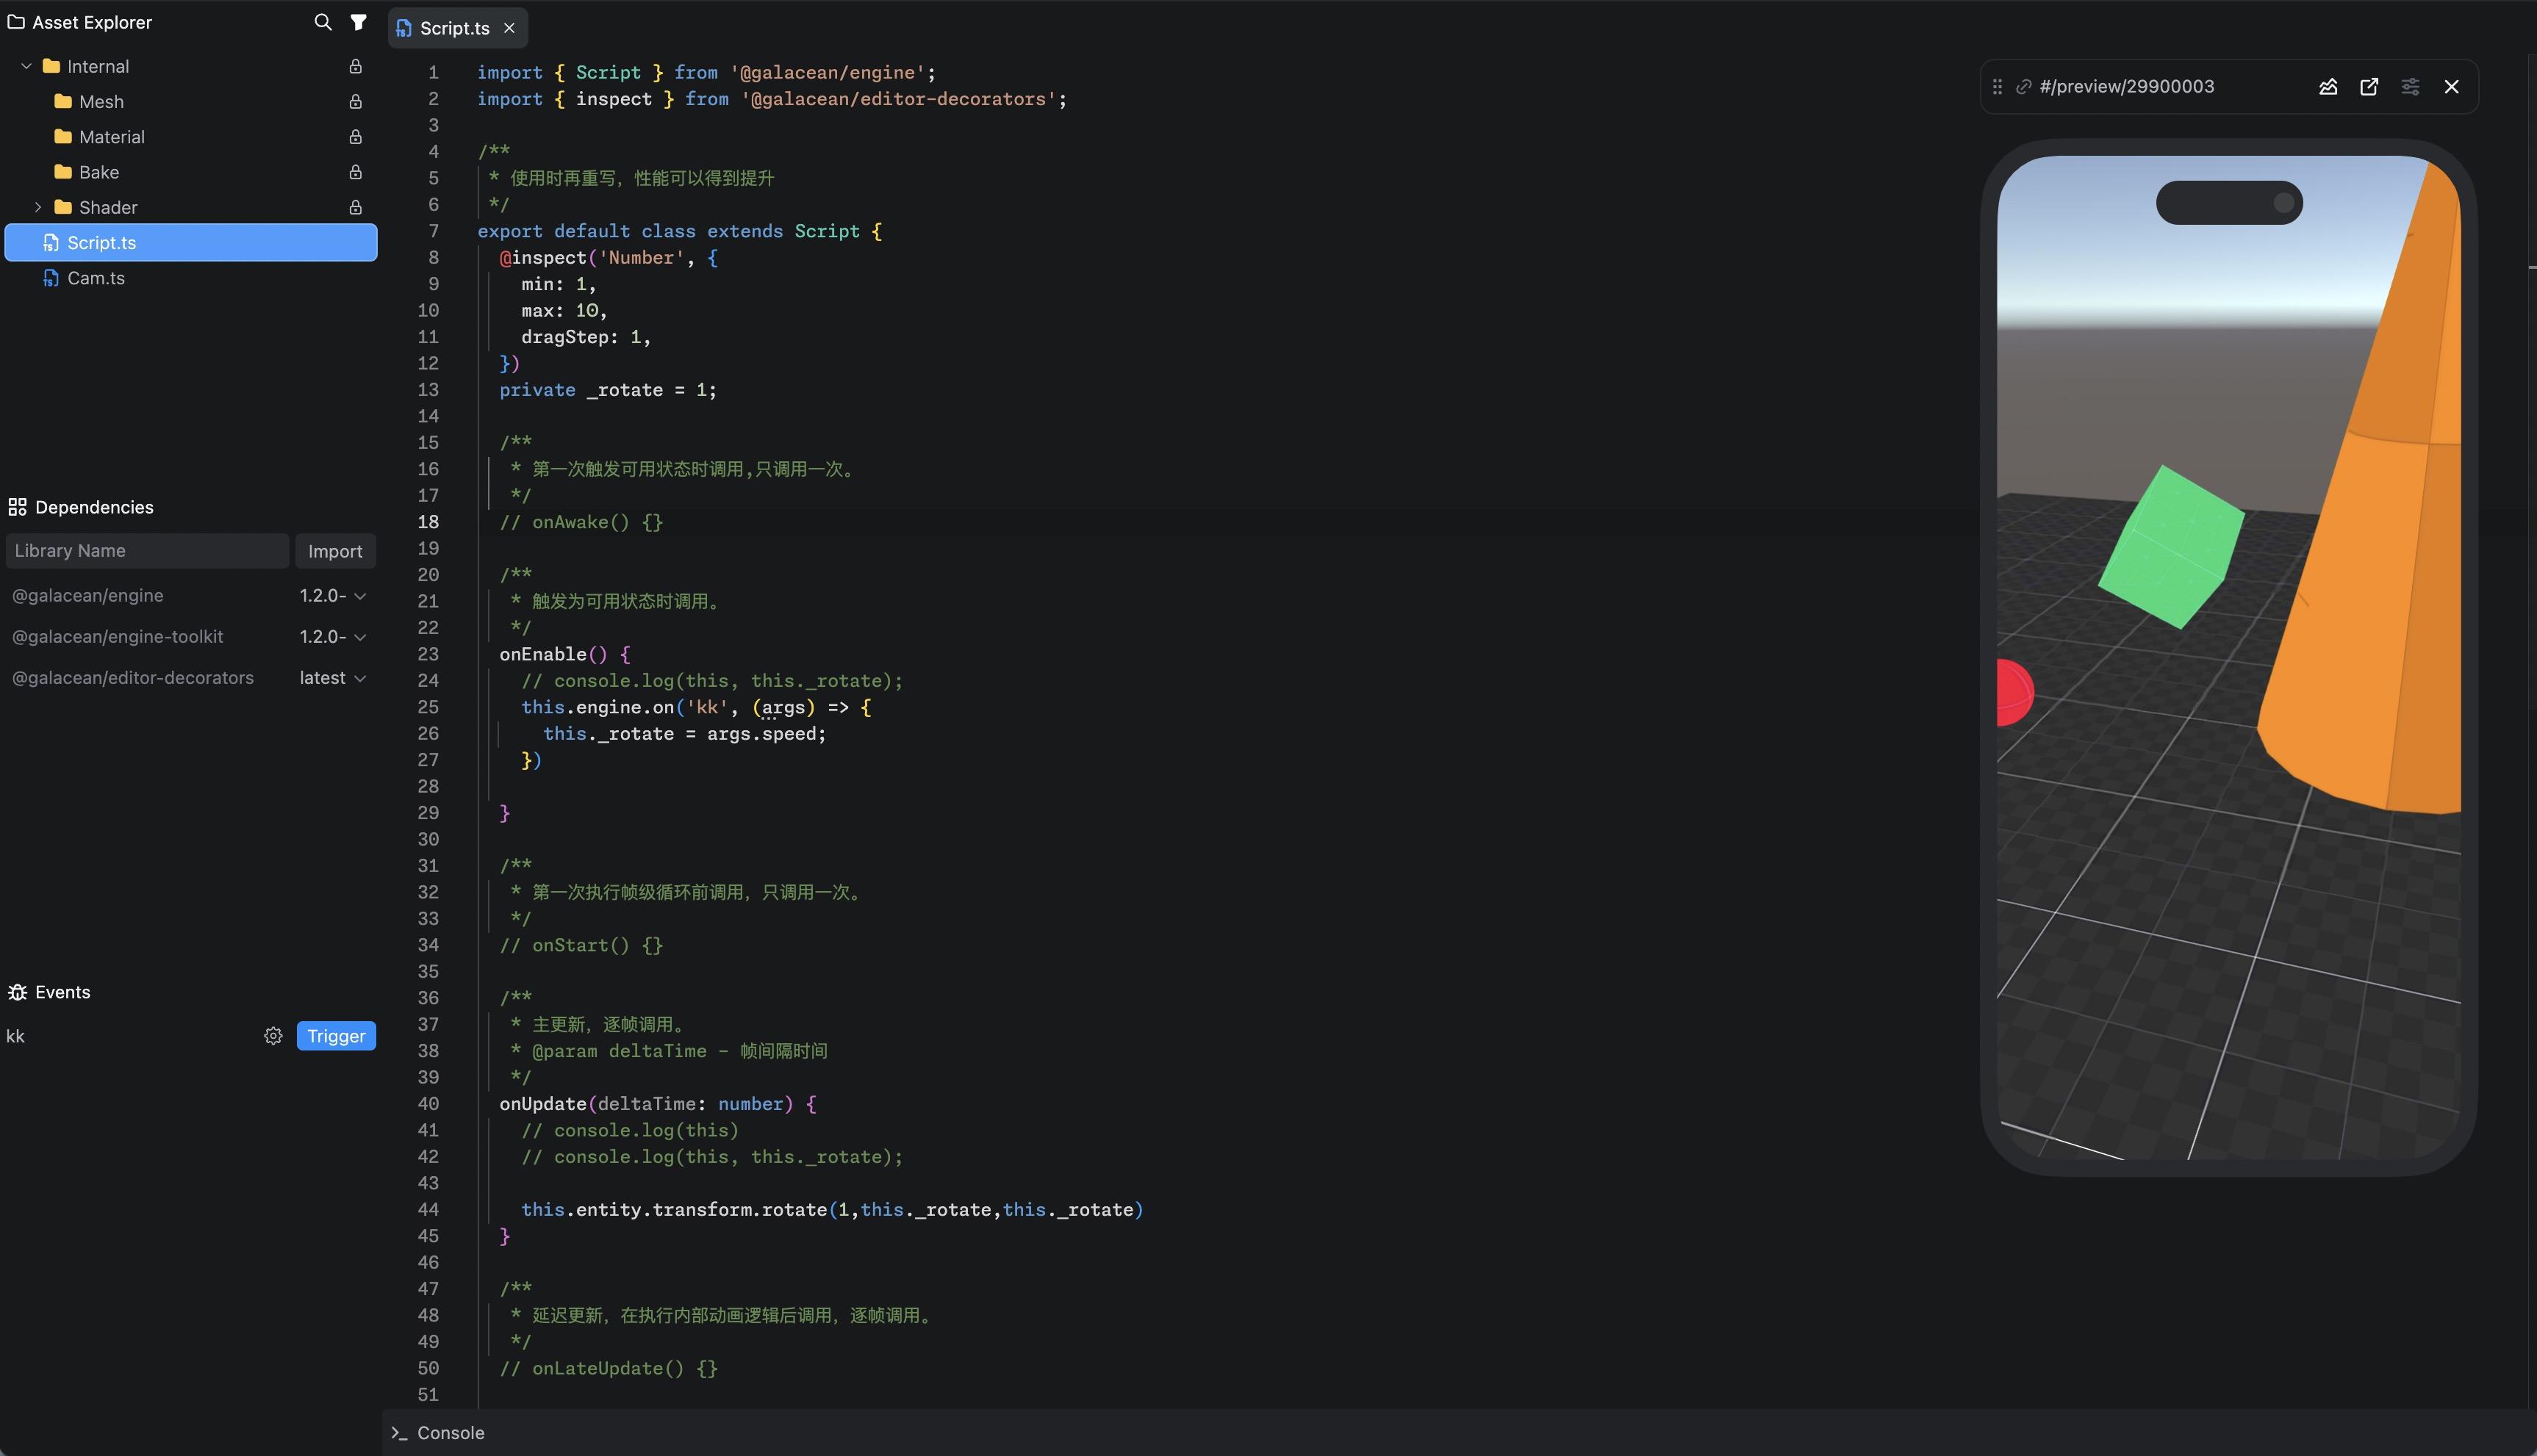Select the Script.ts editor tab
The width and height of the screenshot is (2537, 1456).
[x=453, y=28]
